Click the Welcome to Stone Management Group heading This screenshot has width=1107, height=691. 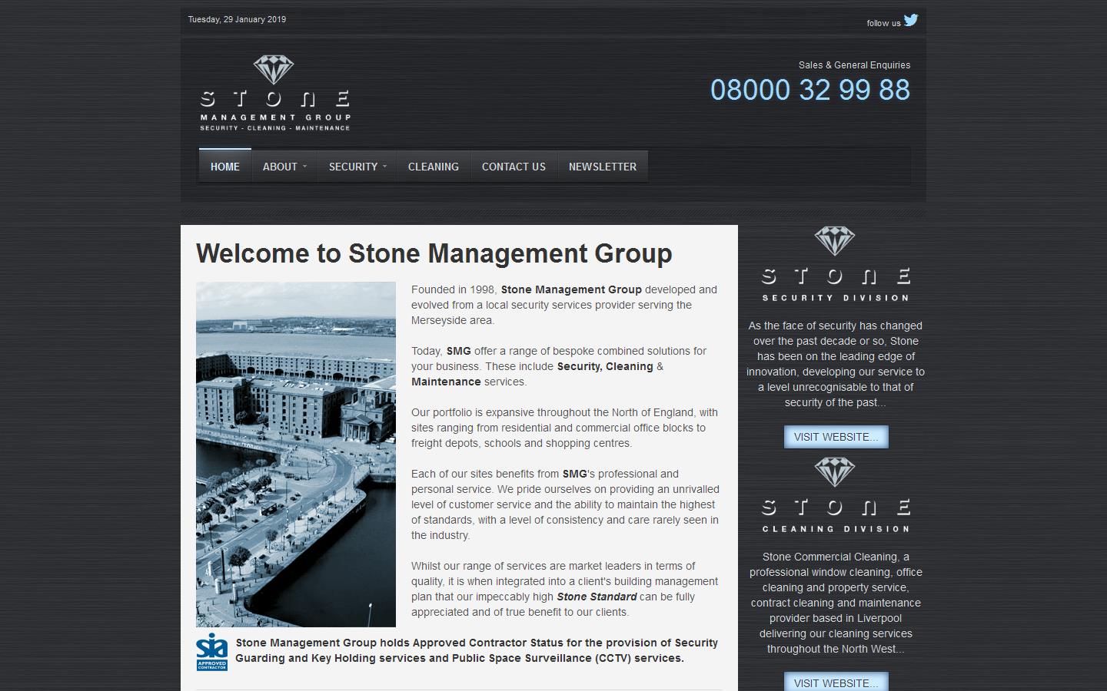434,253
